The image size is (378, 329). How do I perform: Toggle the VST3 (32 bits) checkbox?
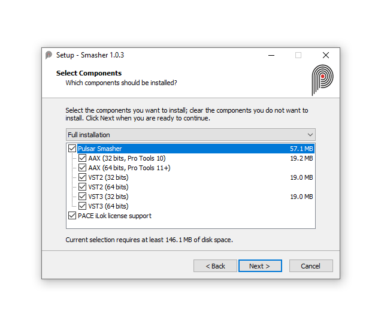click(x=83, y=197)
